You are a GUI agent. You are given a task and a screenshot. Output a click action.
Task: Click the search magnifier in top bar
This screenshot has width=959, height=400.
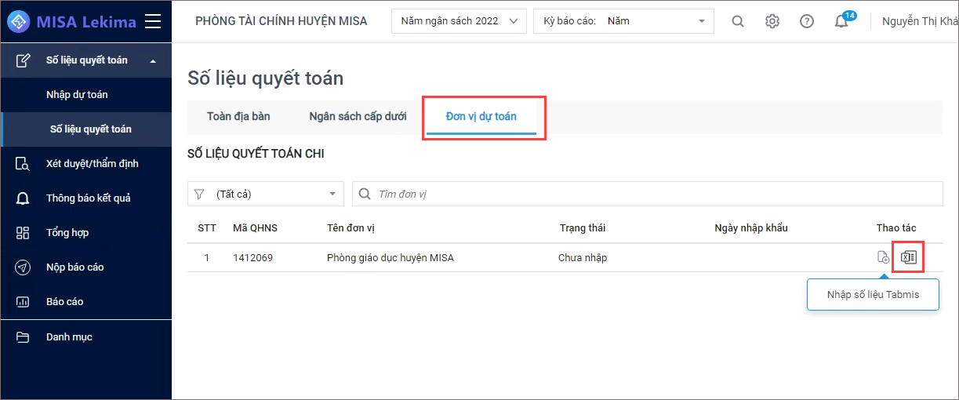(x=738, y=21)
